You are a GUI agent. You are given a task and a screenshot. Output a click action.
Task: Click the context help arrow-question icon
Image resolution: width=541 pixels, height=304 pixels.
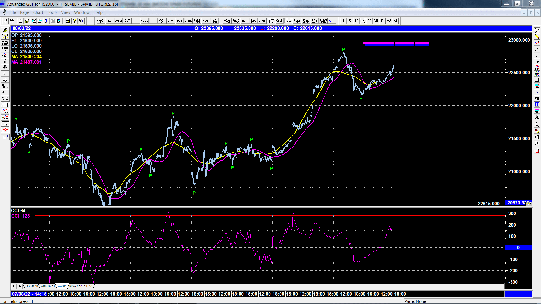pos(81,21)
